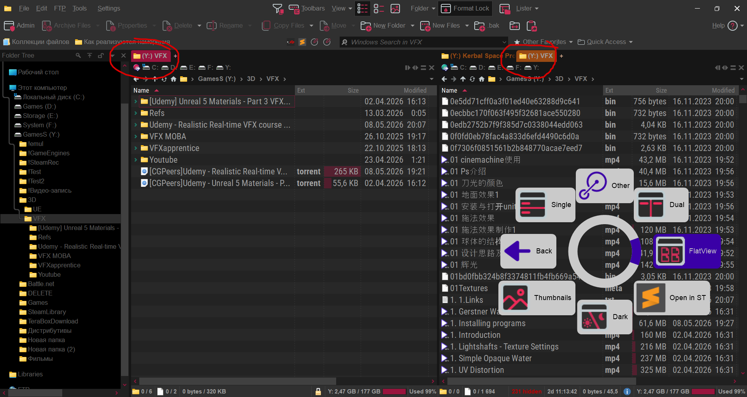Toggle Dark mode in the radial menu
The width and height of the screenshot is (747, 397).
pos(605,317)
